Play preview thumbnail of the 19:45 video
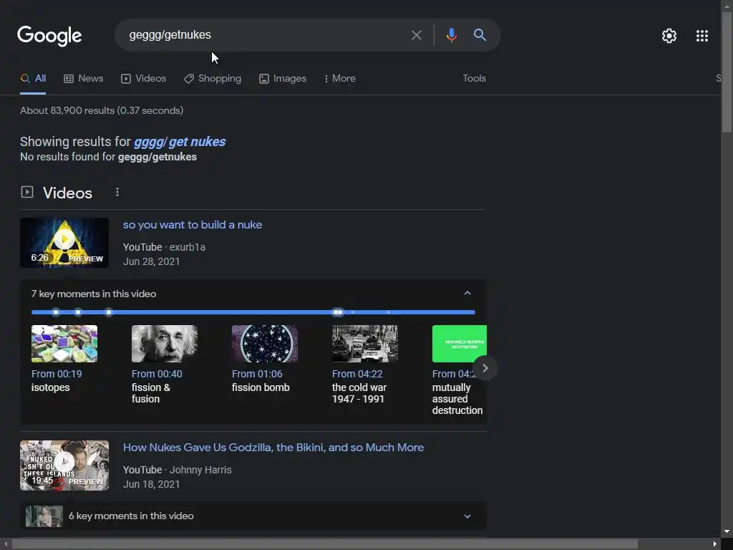The height and width of the screenshot is (550, 733). (x=64, y=465)
